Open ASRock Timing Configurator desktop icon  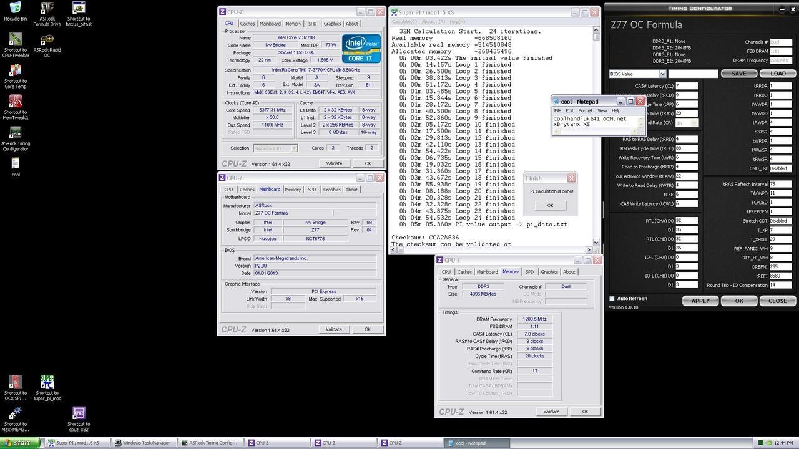16,138
